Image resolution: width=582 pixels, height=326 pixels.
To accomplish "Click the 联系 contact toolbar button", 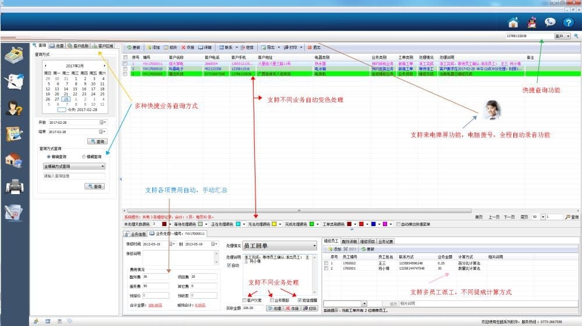I will click(x=226, y=48).
